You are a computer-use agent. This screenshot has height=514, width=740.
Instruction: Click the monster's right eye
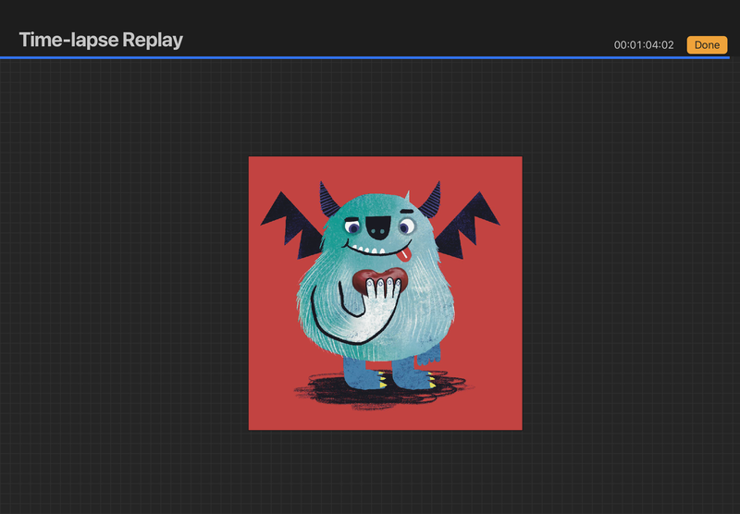coord(407,226)
